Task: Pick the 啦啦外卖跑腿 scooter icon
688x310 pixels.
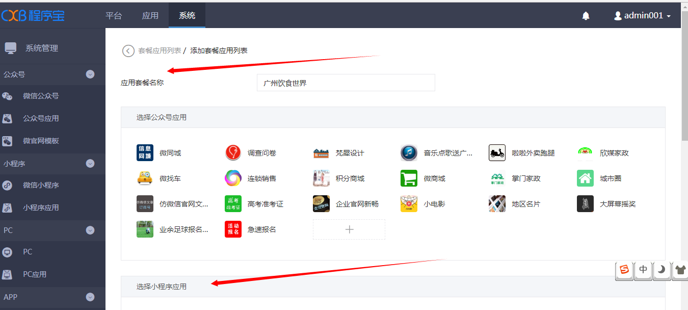Action: pos(497,153)
